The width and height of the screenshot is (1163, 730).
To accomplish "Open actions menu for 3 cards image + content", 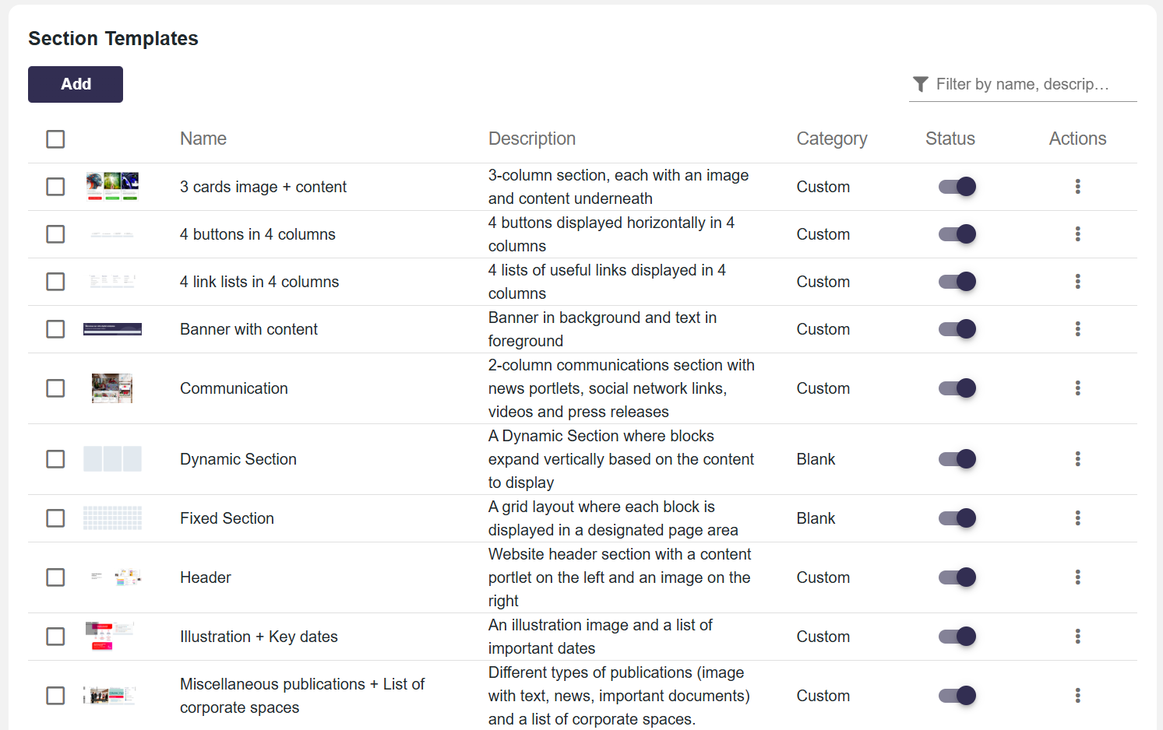I will pyautogui.click(x=1077, y=187).
